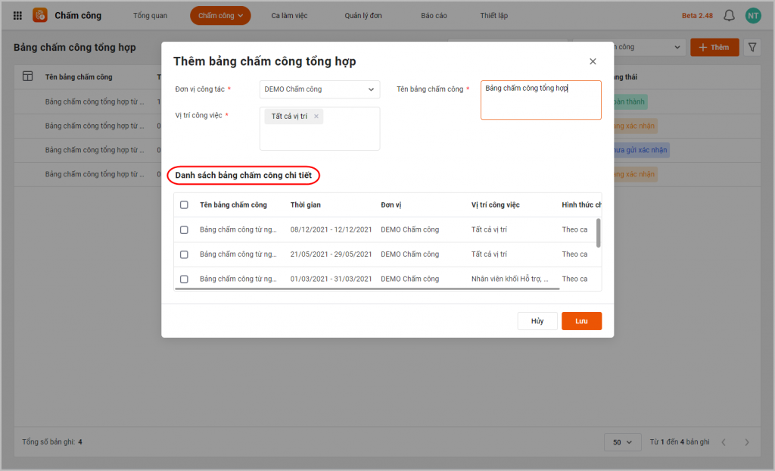Open the Chấm công menu dropdown
Viewport: 775px width, 471px height.
[220, 15]
